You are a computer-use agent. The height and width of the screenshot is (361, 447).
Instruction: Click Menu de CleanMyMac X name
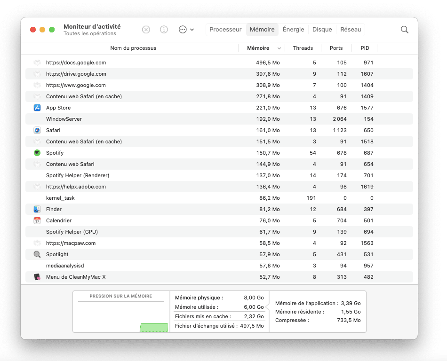click(x=76, y=277)
